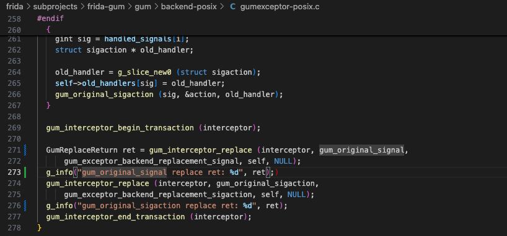Click the C language file icon in breadcrumb

click(232, 6)
